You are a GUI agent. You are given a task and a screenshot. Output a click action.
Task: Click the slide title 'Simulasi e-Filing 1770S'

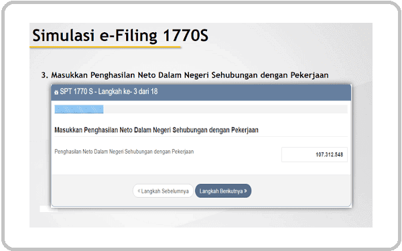(120, 35)
